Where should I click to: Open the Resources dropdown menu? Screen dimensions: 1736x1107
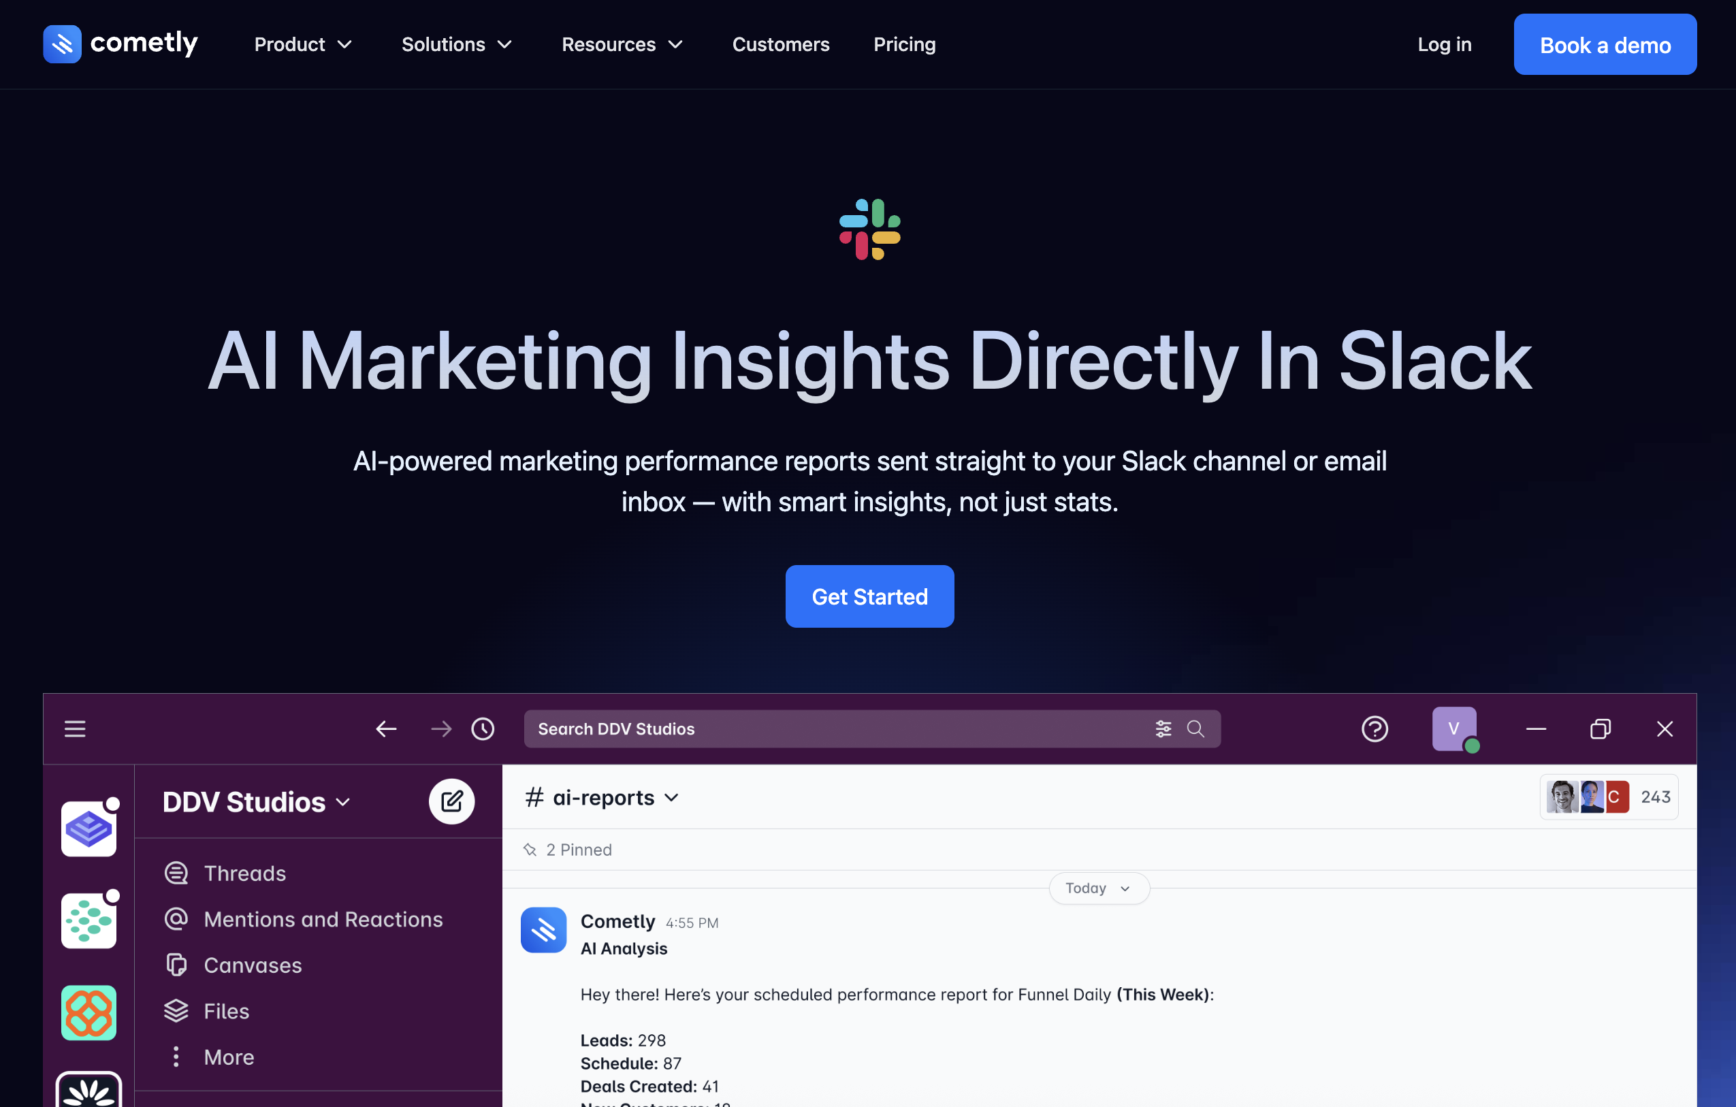click(x=622, y=45)
